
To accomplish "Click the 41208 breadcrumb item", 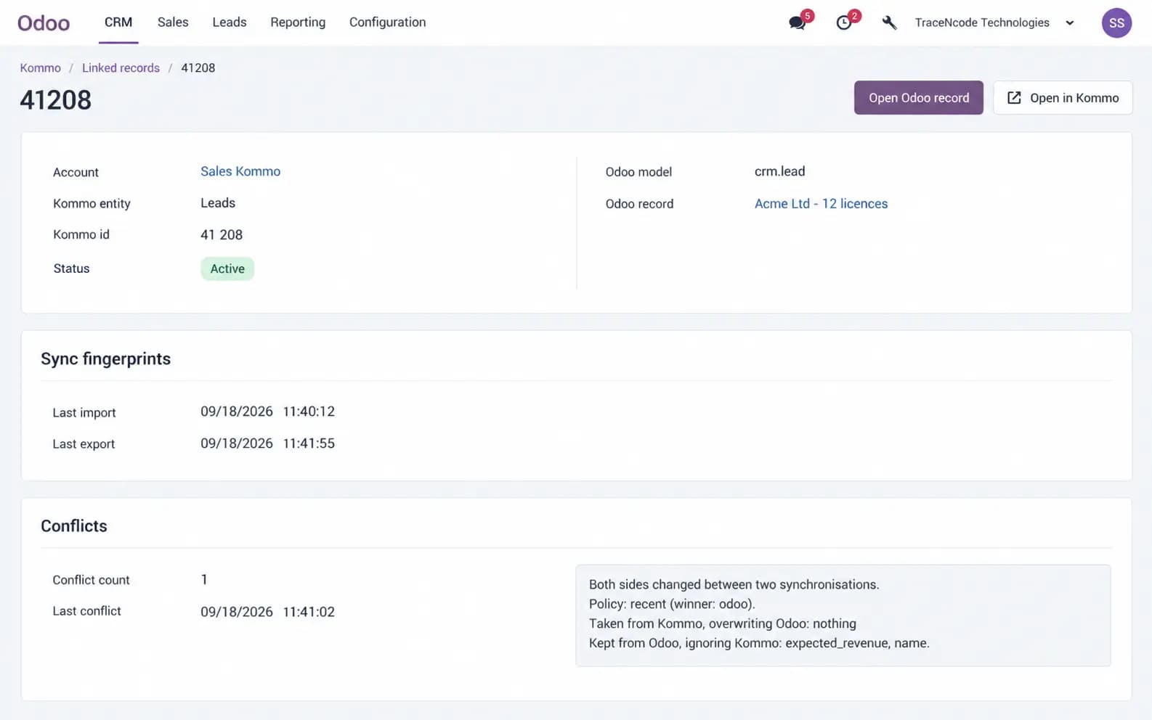I will [x=198, y=67].
